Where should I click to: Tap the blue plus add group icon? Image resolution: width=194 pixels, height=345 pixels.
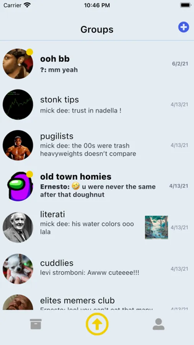point(183,27)
